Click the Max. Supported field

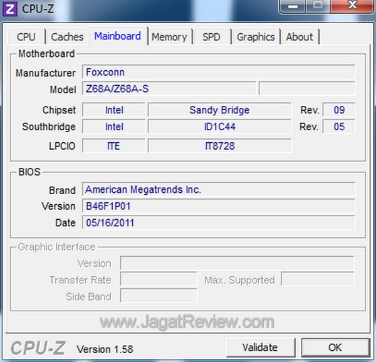(318, 279)
